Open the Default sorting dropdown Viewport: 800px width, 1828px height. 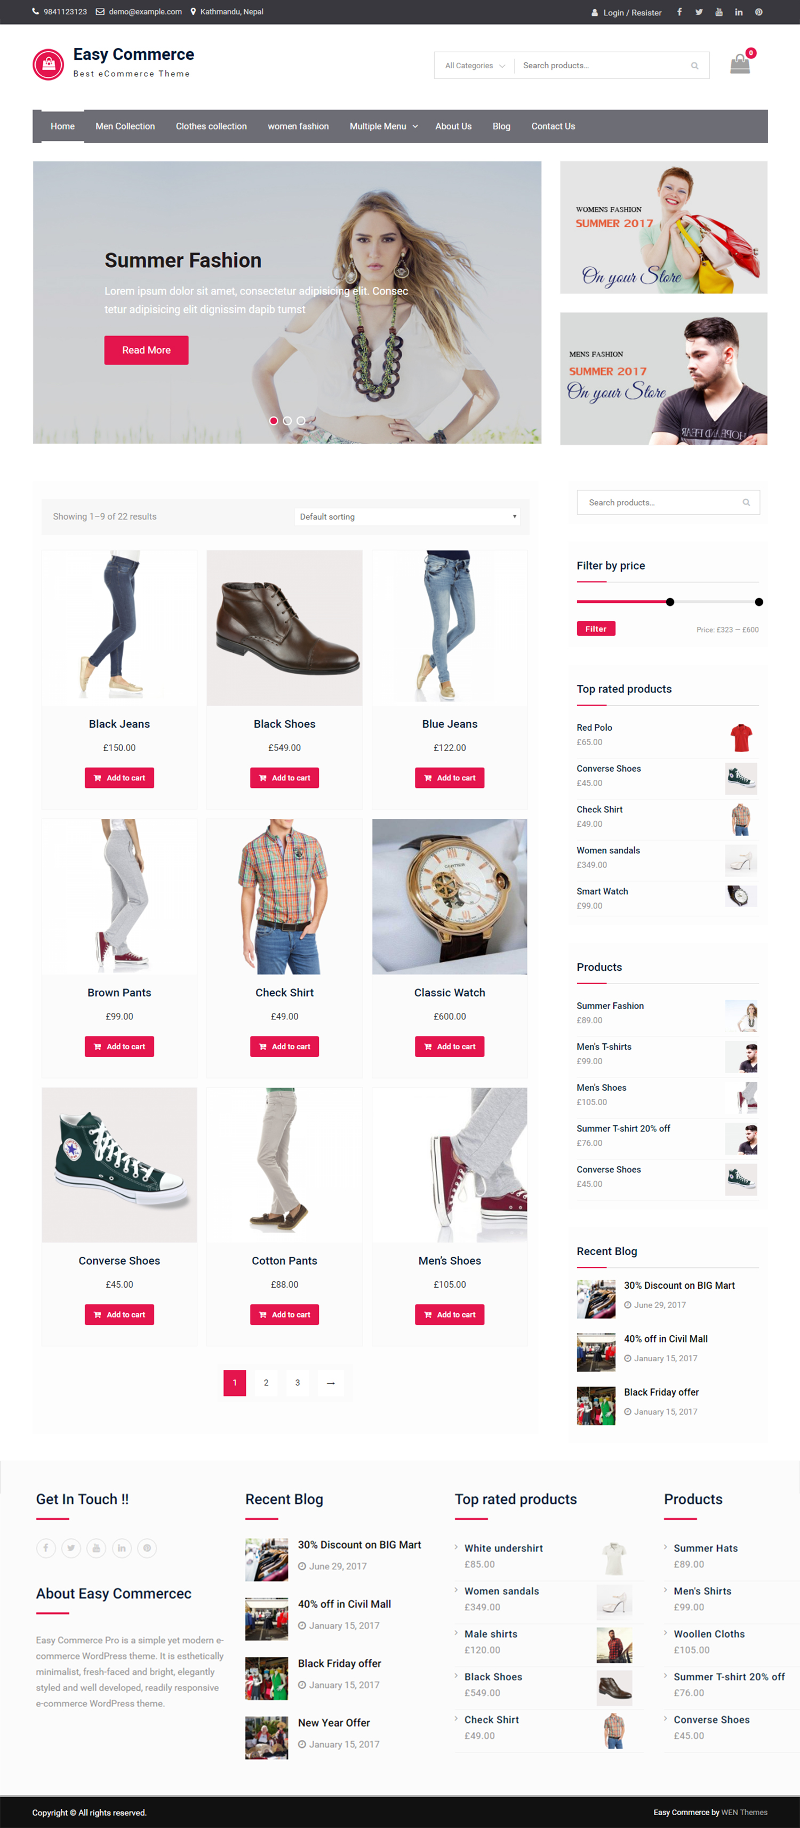[x=407, y=516]
